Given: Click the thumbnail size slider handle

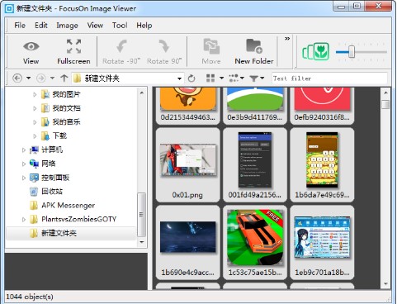Looking at the screenshot, I should 352,52.
